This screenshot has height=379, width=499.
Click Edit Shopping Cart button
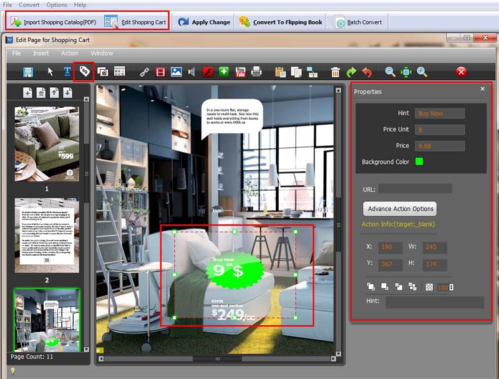point(135,22)
